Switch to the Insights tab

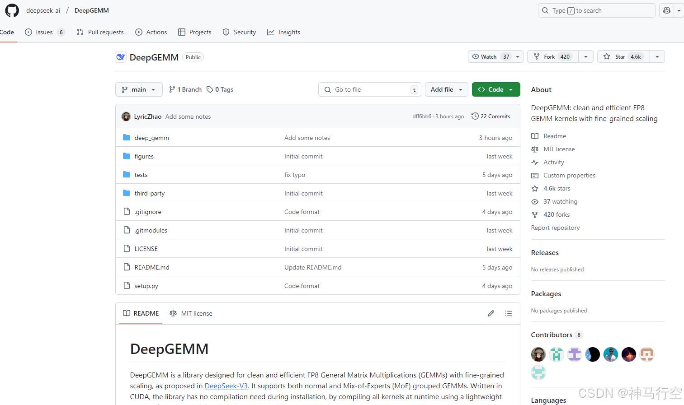(x=283, y=32)
